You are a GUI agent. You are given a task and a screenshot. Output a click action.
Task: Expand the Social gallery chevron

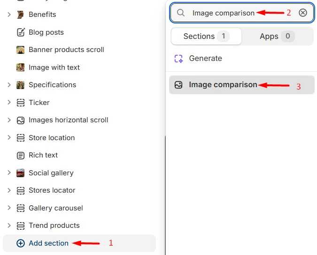[x=9, y=172]
